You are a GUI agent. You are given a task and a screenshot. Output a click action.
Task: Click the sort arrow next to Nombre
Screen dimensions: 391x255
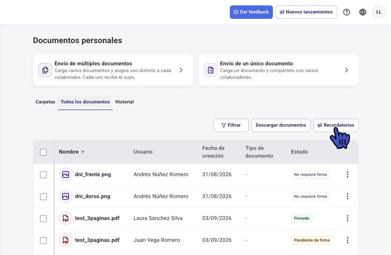[x=83, y=152]
